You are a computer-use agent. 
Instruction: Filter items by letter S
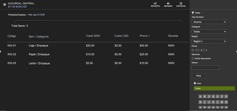click(218, 107)
